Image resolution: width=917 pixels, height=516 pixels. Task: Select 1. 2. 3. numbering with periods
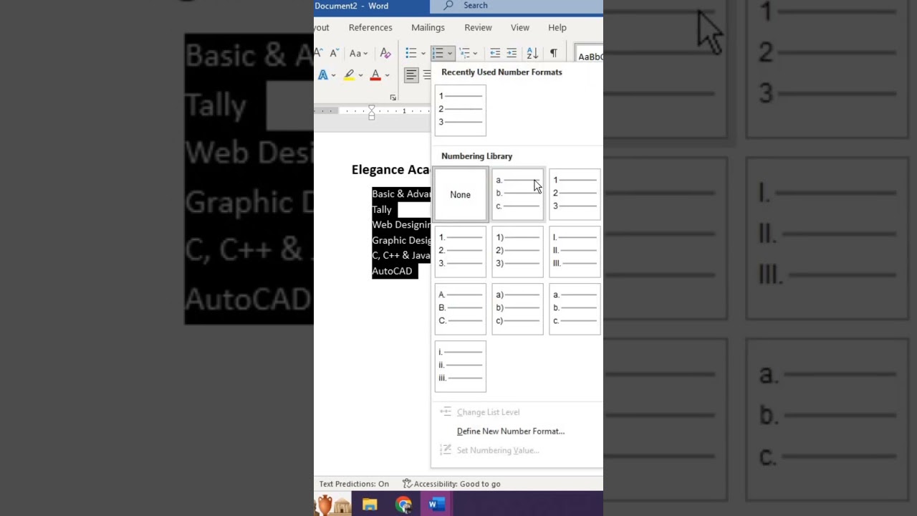[x=460, y=252]
